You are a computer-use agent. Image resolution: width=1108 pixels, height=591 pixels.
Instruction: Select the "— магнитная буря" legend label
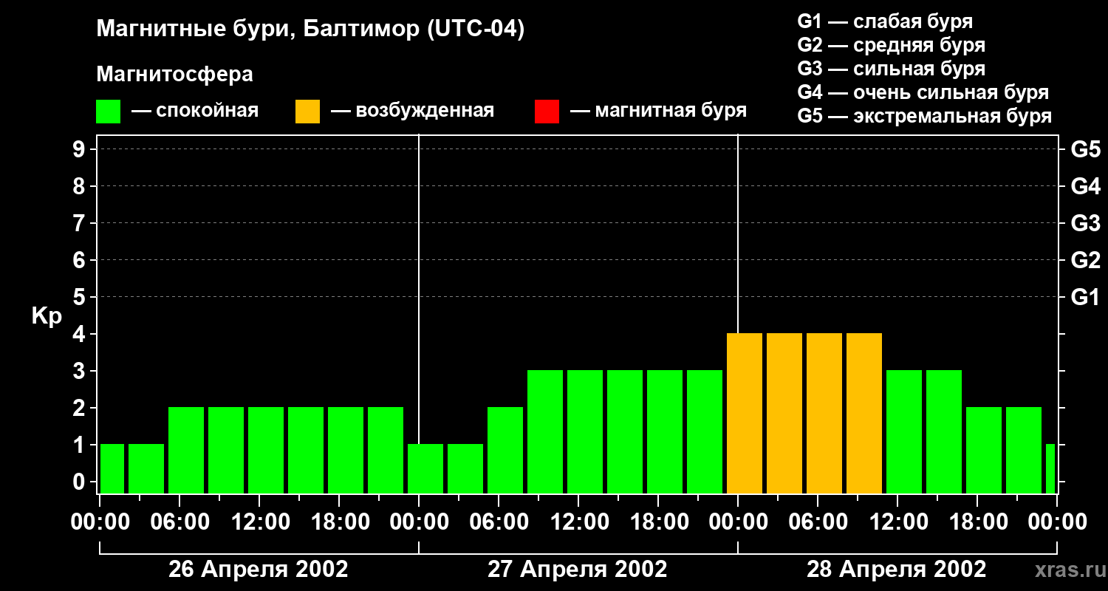(658, 112)
